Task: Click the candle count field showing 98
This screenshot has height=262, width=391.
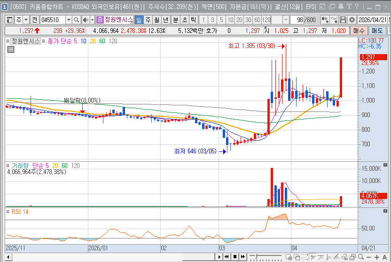Action: pos(297,20)
